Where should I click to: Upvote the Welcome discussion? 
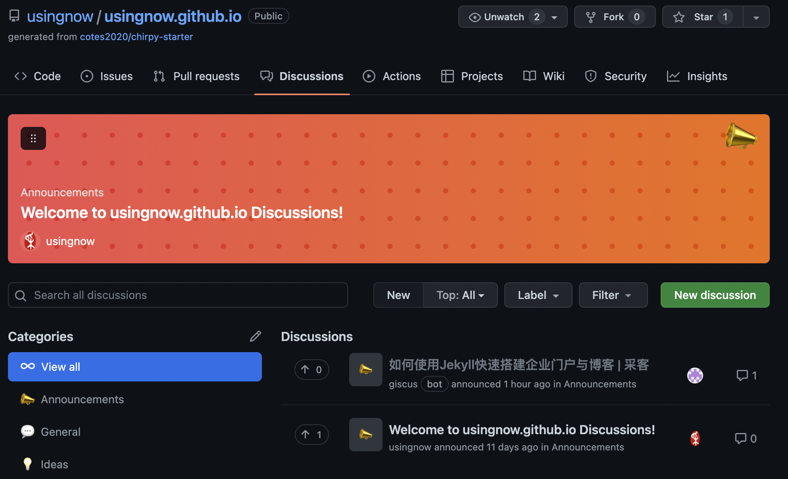pyautogui.click(x=312, y=435)
